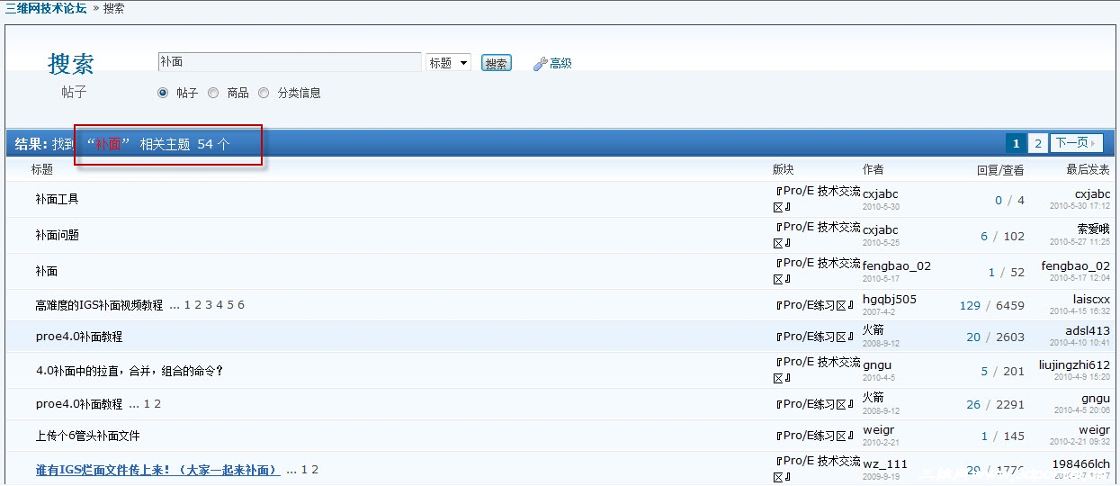Image resolution: width=1120 pixels, height=486 pixels.
Task: Open the thread titled 补面问题
Action: (57, 235)
